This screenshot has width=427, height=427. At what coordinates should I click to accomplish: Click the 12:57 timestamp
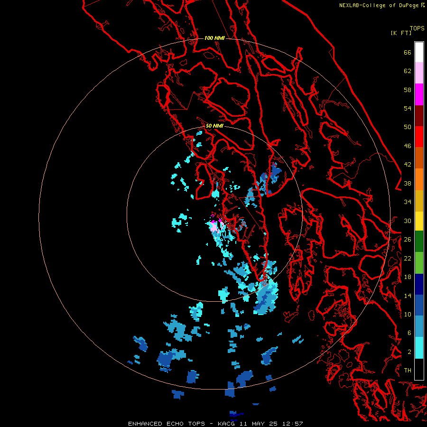292,424
